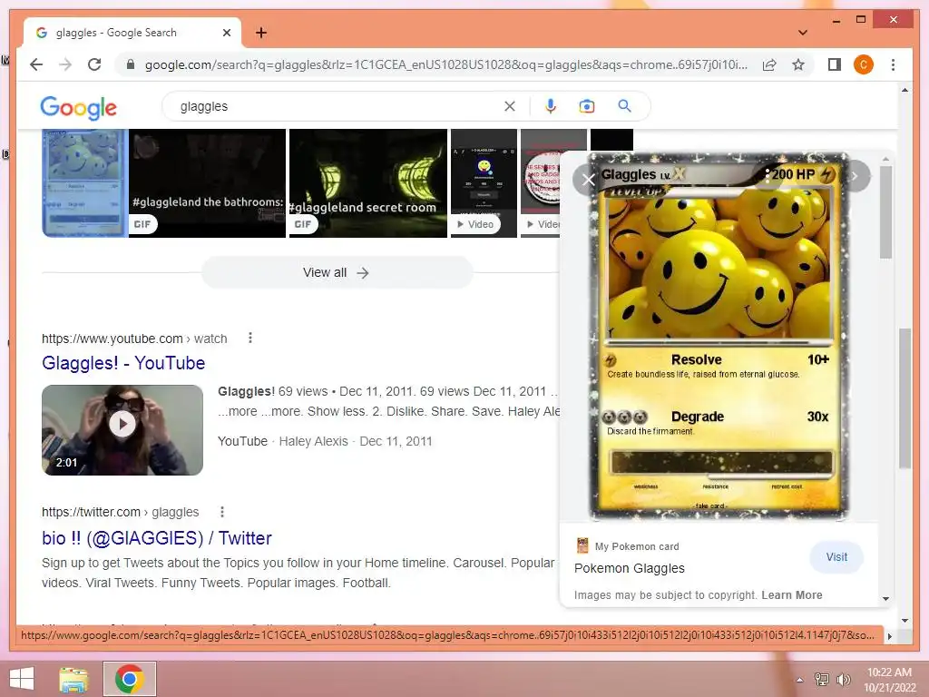This screenshot has height=697, width=929.
Task: Open the blue Pokemon card thumbnail
Action: (x=84, y=183)
